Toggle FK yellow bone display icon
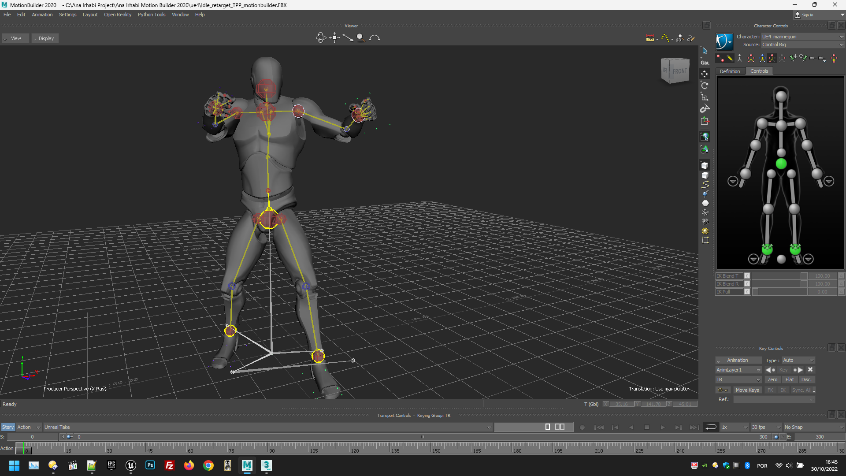Screen dimensions: 846x476 (x=730, y=58)
